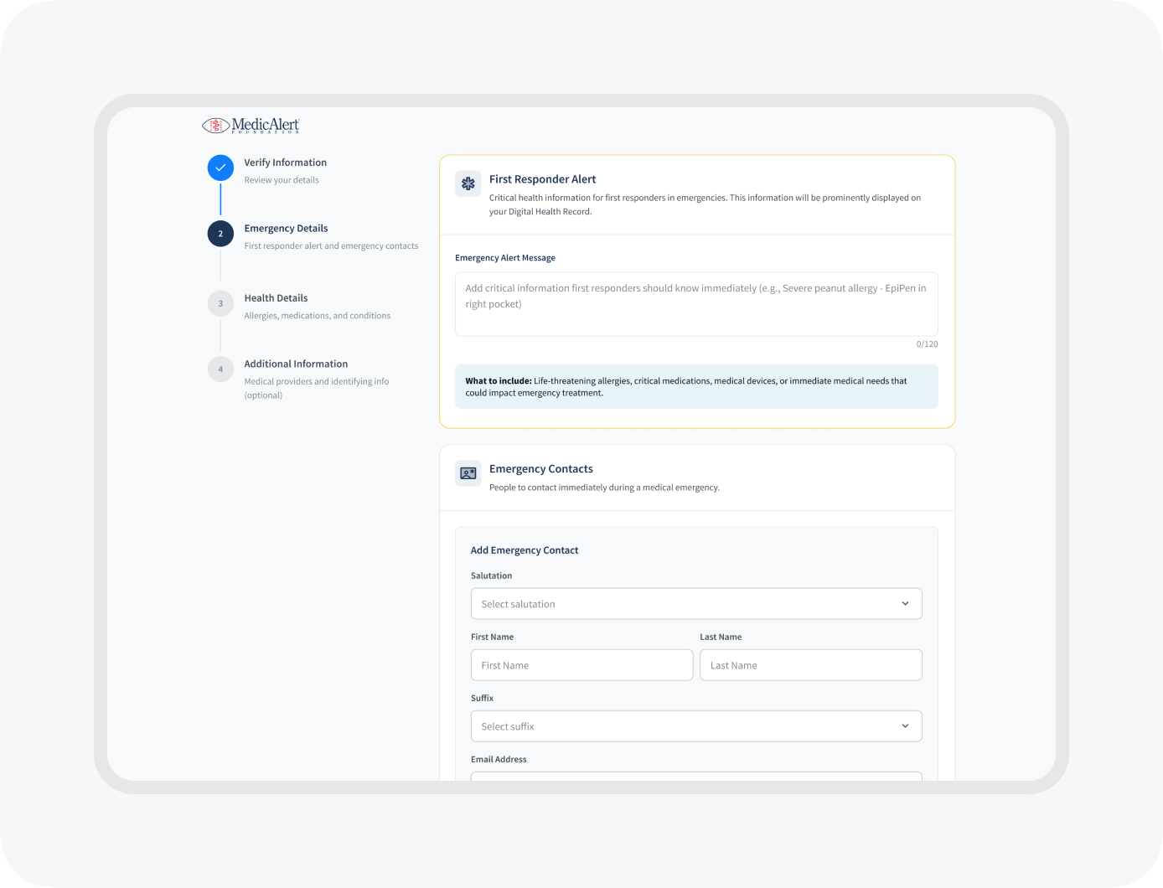
Task: Click the First Responder Alert heading
Action: tap(542, 179)
